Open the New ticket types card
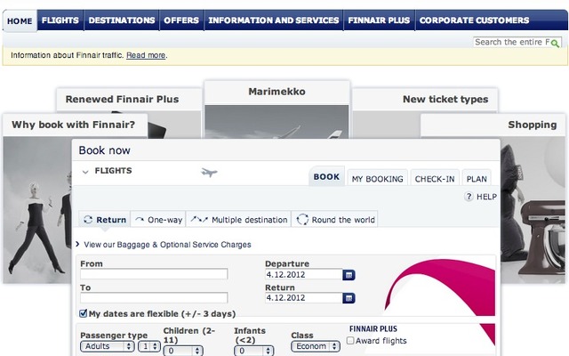569x356 pixels. [x=425, y=101]
